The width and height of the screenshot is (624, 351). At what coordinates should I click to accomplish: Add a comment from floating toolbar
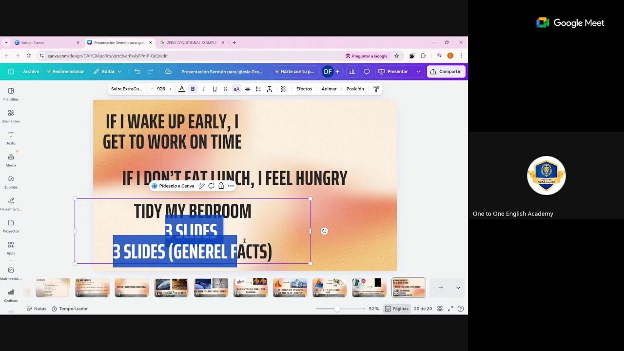pyautogui.click(x=212, y=186)
